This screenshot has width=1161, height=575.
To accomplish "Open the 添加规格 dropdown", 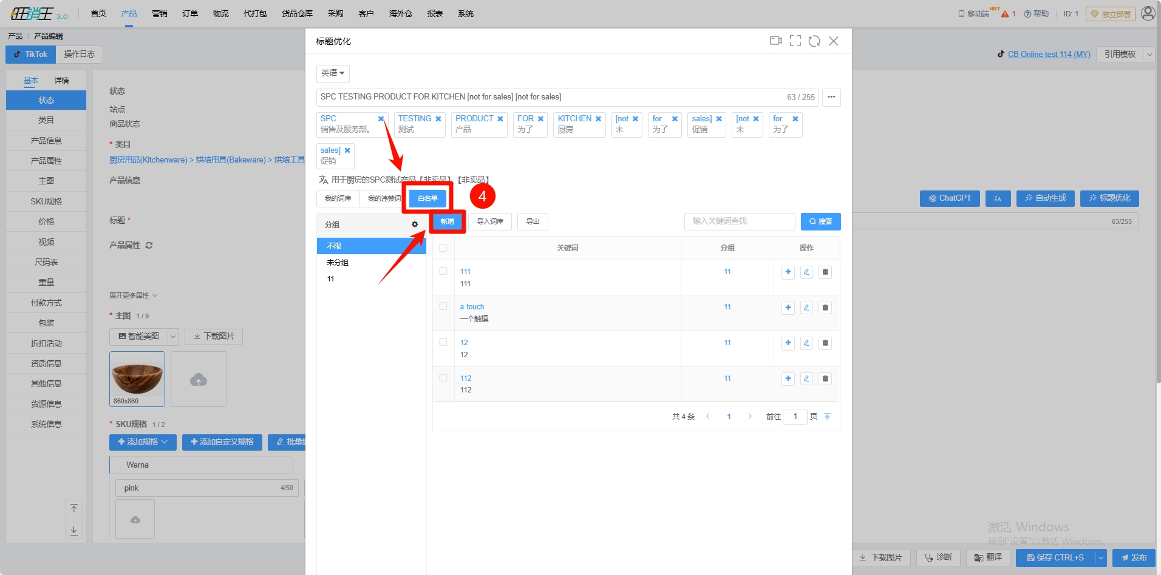I will [x=143, y=442].
